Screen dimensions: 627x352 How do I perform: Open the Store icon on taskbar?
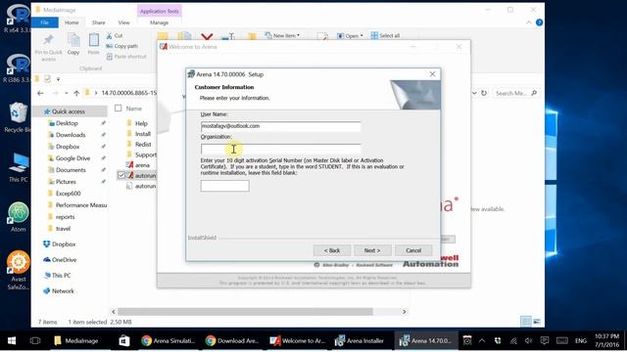tap(124, 340)
